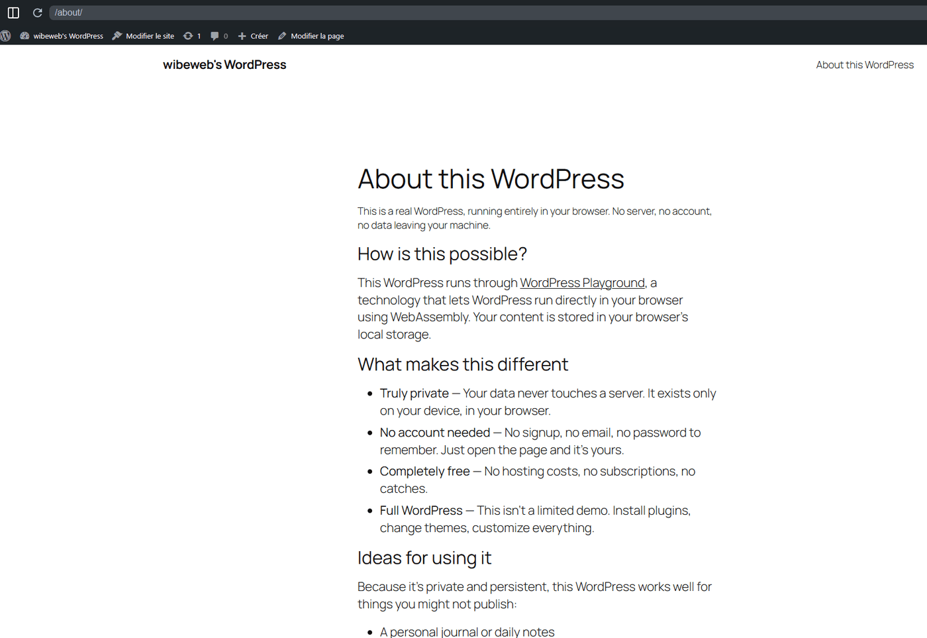Screen dimensions: 927x638
Task: Click the globe icon beside wibeweb's WordPress
Action: tap(24, 36)
